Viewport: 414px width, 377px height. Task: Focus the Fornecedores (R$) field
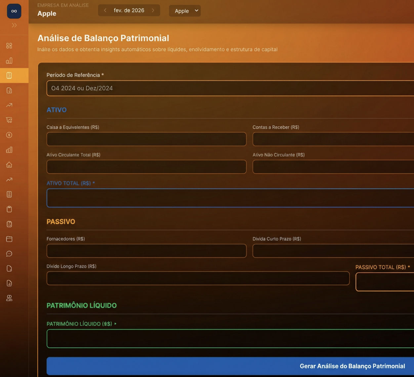click(x=146, y=251)
